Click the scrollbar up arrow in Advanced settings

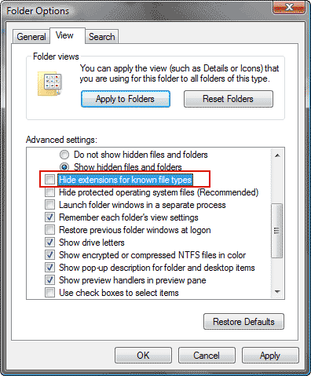pos(277,155)
